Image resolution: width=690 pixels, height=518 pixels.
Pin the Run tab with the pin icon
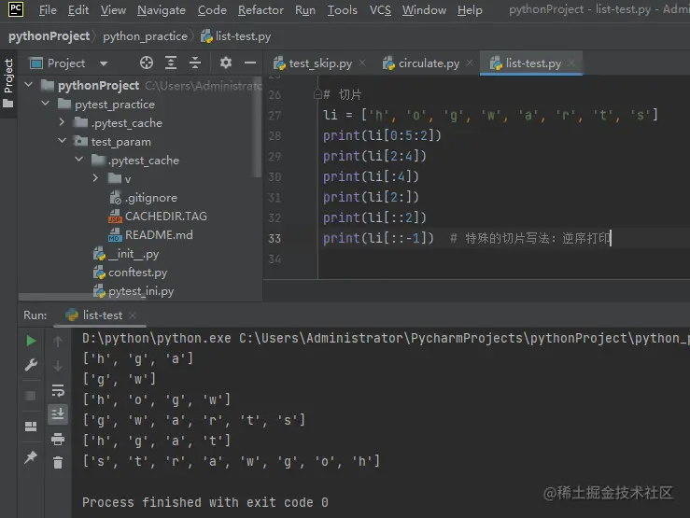tap(31, 457)
